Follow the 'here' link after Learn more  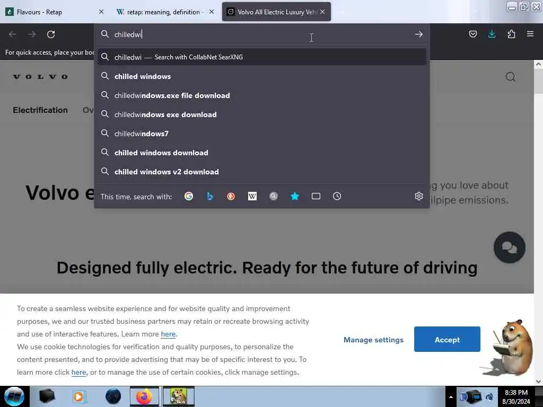pos(168,334)
